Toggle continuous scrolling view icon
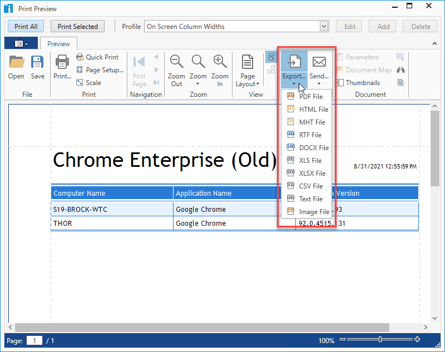445x352 pixels. (271, 57)
